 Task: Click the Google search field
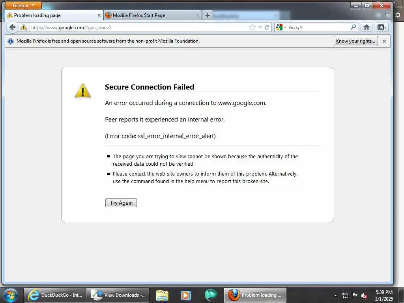[319, 28]
